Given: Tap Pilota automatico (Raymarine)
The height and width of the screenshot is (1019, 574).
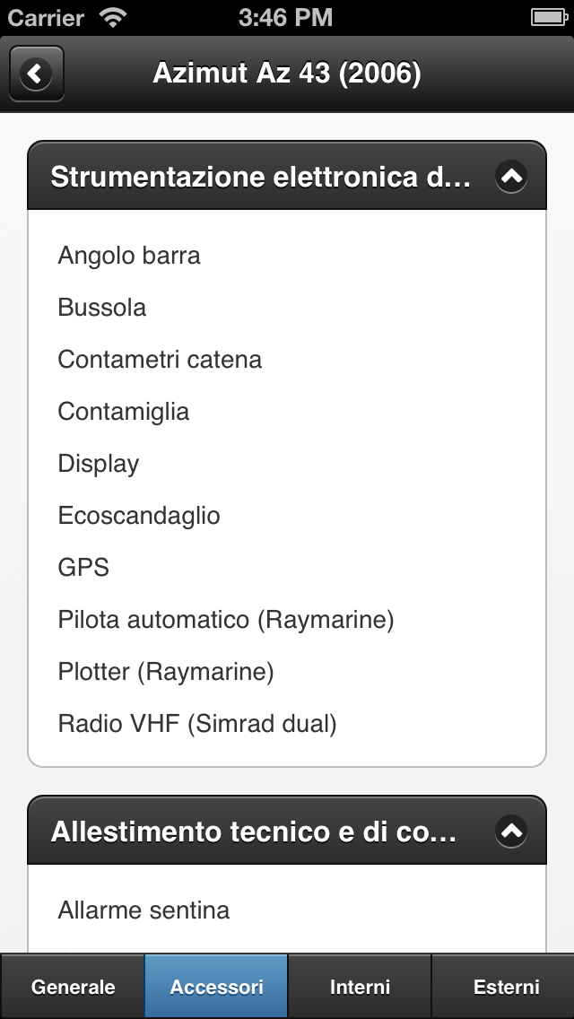Looking at the screenshot, I should 226,619.
